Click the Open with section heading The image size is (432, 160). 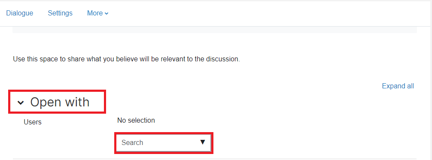[60, 102]
